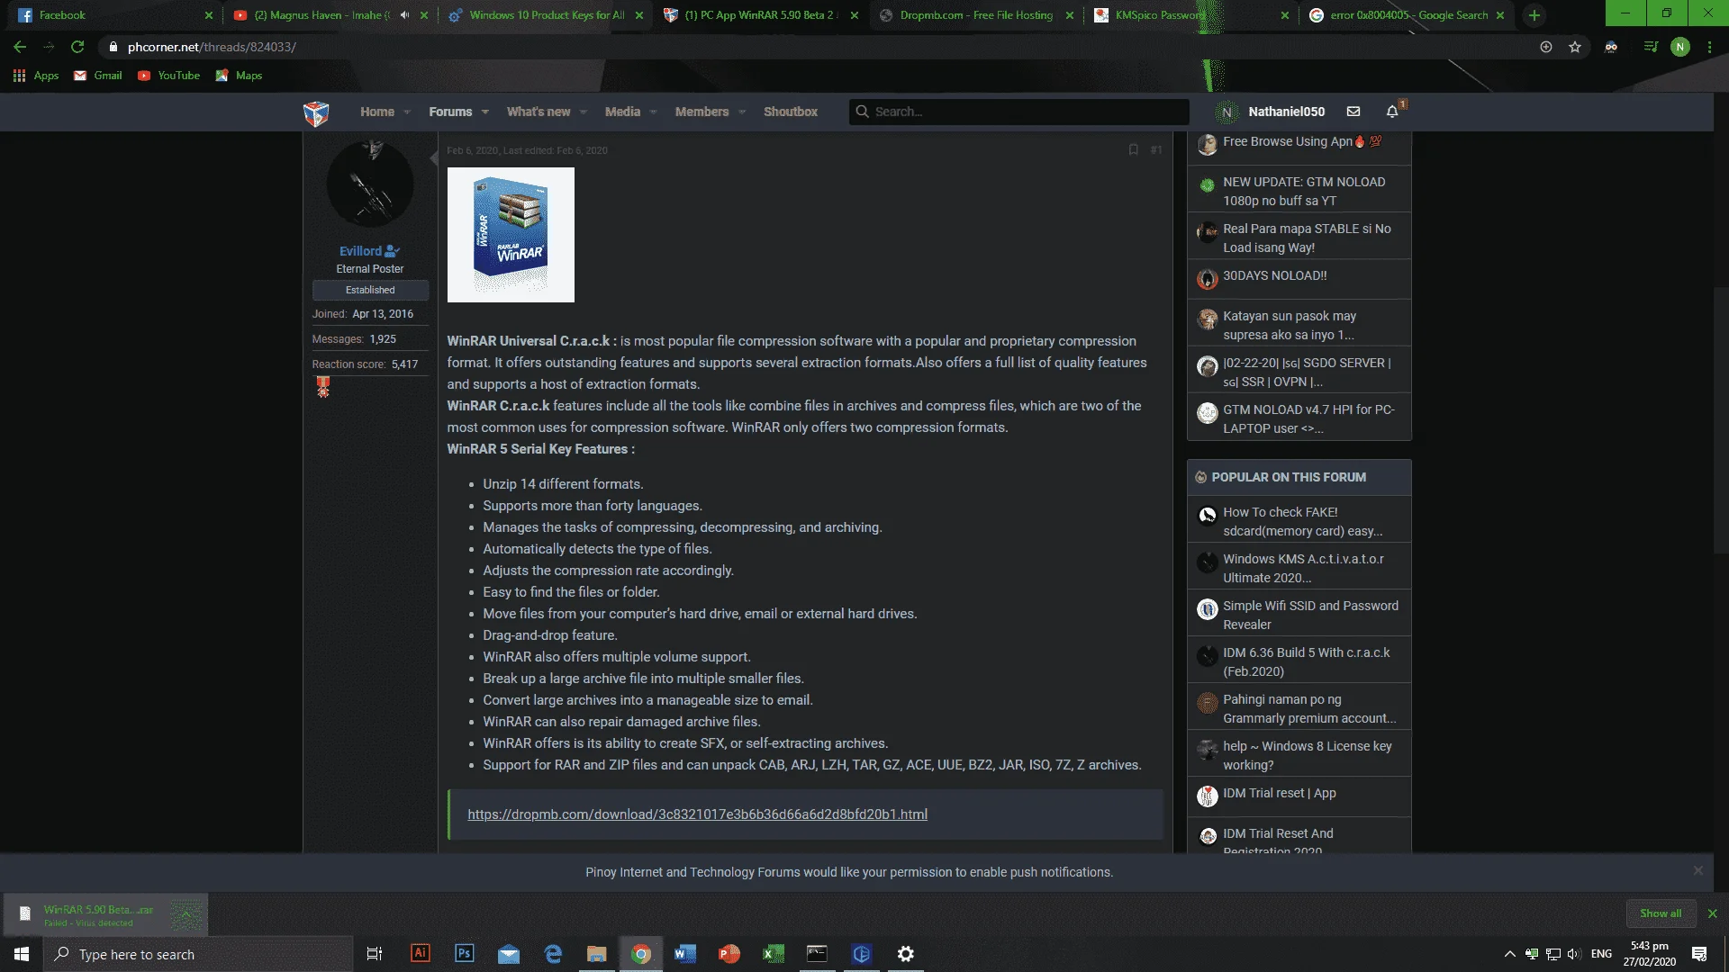Open Gmail bookmark in bookmarks bar

click(x=98, y=76)
